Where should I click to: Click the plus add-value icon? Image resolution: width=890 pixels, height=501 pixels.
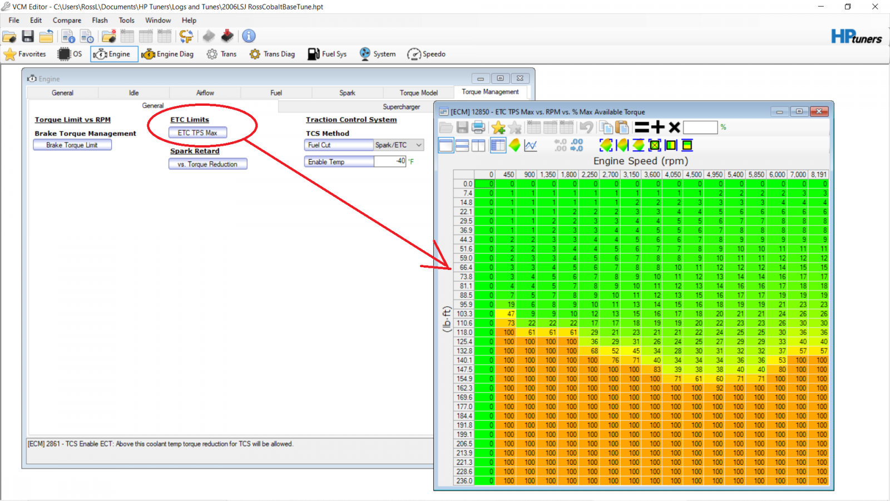coord(658,127)
